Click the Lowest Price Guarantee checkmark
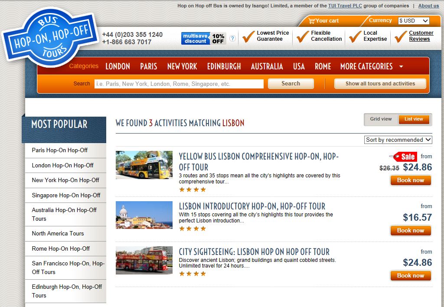 point(248,36)
